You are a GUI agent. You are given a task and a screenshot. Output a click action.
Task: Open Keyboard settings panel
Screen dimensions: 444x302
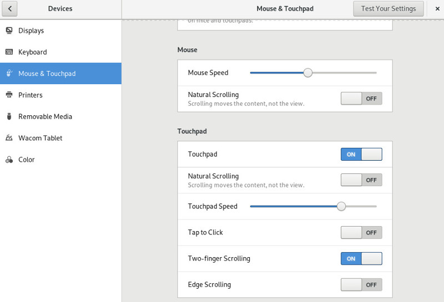pos(60,52)
